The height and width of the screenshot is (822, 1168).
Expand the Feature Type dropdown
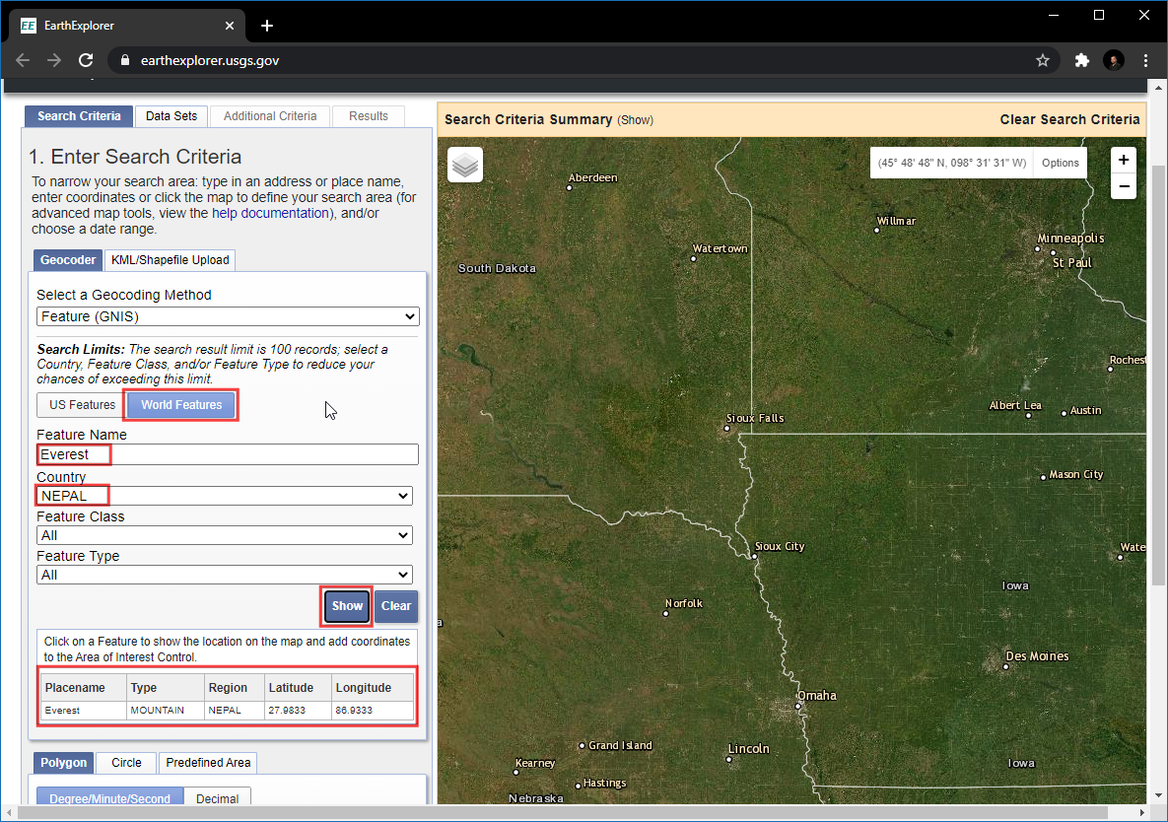tap(224, 575)
